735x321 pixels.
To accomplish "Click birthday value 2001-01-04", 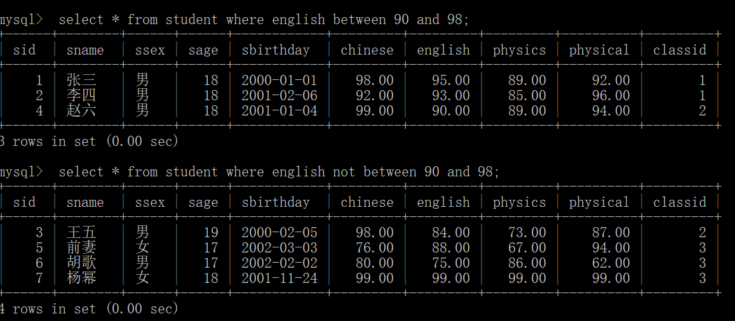I will [x=280, y=110].
